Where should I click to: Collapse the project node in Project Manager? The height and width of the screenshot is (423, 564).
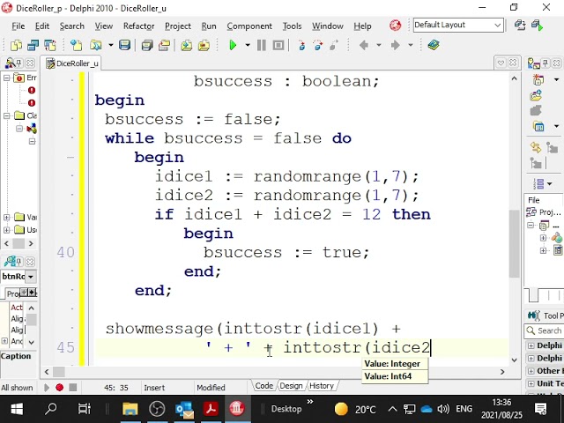[x=531, y=226]
